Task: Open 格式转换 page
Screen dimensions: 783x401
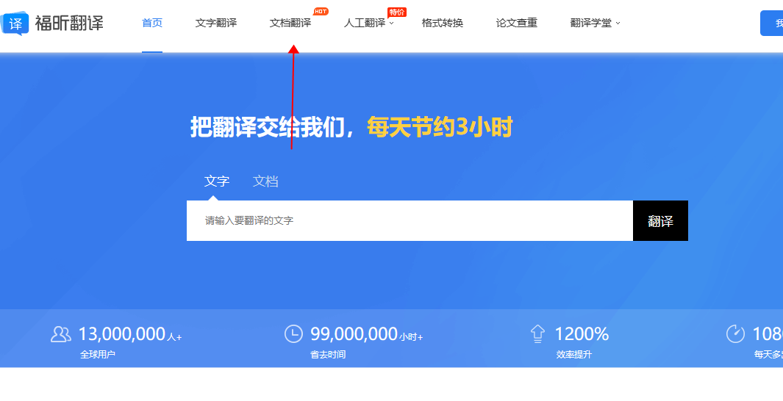Action: pyautogui.click(x=443, y=23)
